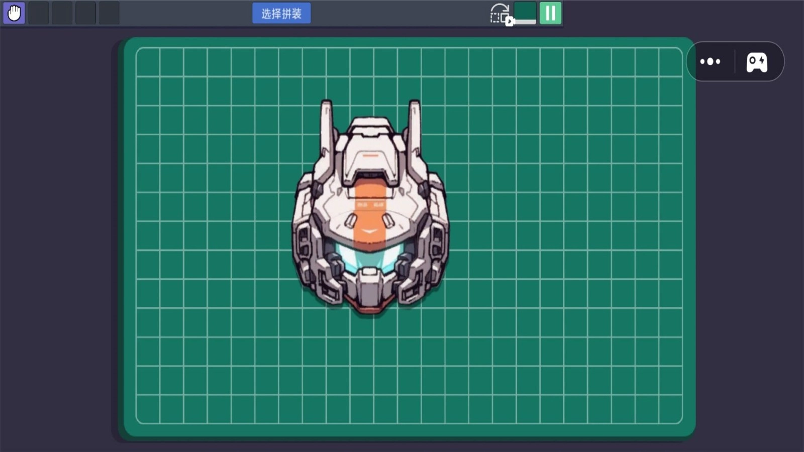This screenshot has height=452, width=804.
Task: Open the dark green background color swatch
Action: coord(525,11)
